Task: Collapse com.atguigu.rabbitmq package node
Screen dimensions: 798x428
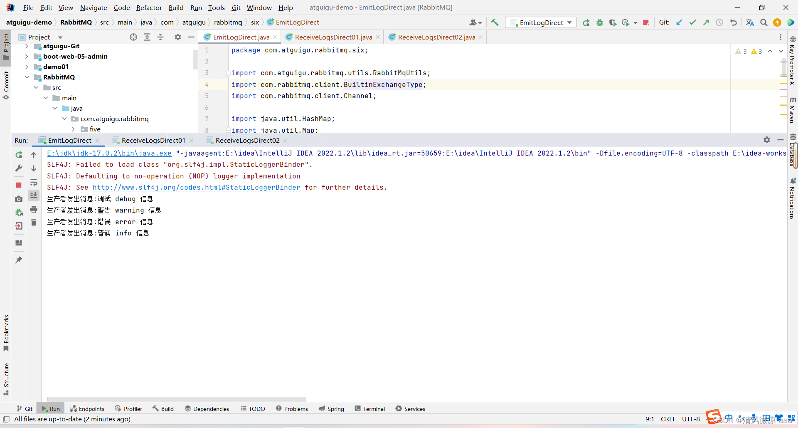Action: coord(64,119)
